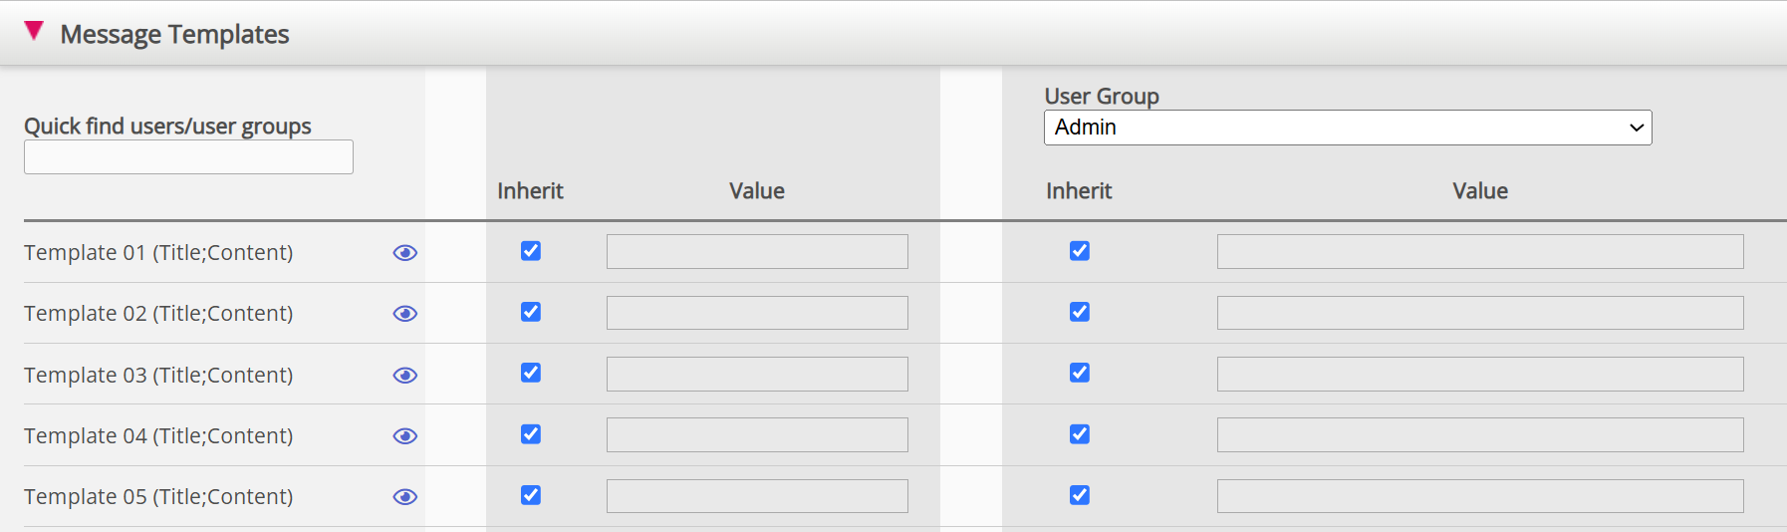Click the Message Templates header title
The width and height of the screenshot is (1787, 532).
pos(174,34)
